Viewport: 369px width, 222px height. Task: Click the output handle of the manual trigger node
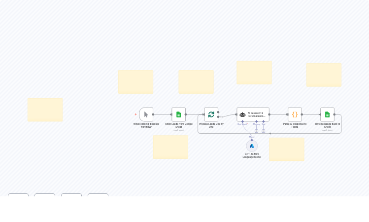click(x=153, y=114)
